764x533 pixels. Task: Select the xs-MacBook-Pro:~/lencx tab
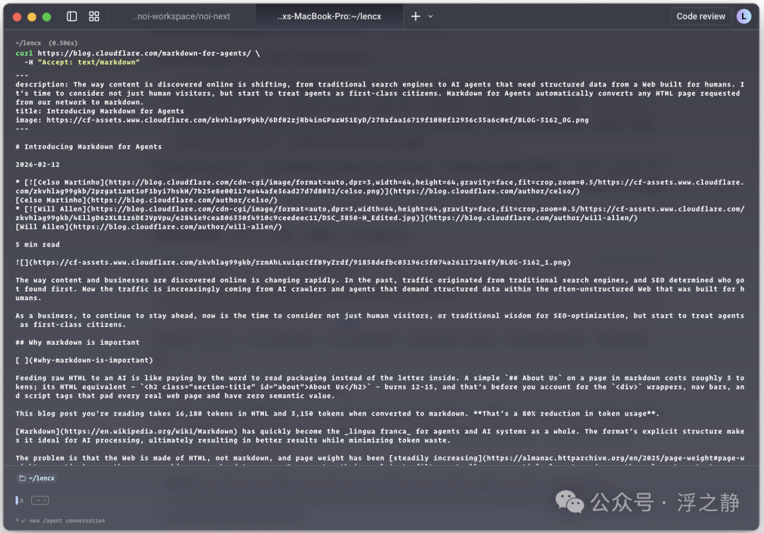click(329, 16)
